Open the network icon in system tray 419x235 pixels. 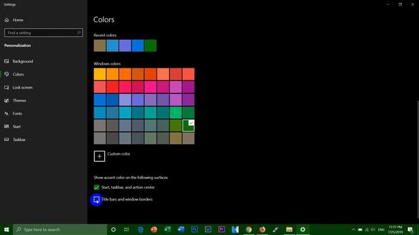[367, 229]
